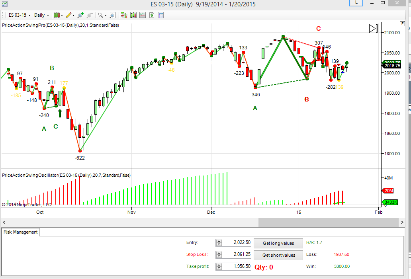Increase Entry value with up stepper
Viewport: 411px width, 279px height.
219,241
